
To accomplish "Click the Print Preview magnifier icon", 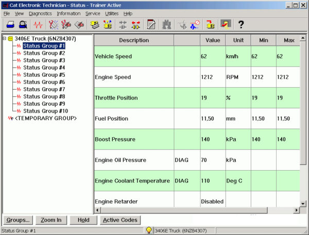I will 23,25.
